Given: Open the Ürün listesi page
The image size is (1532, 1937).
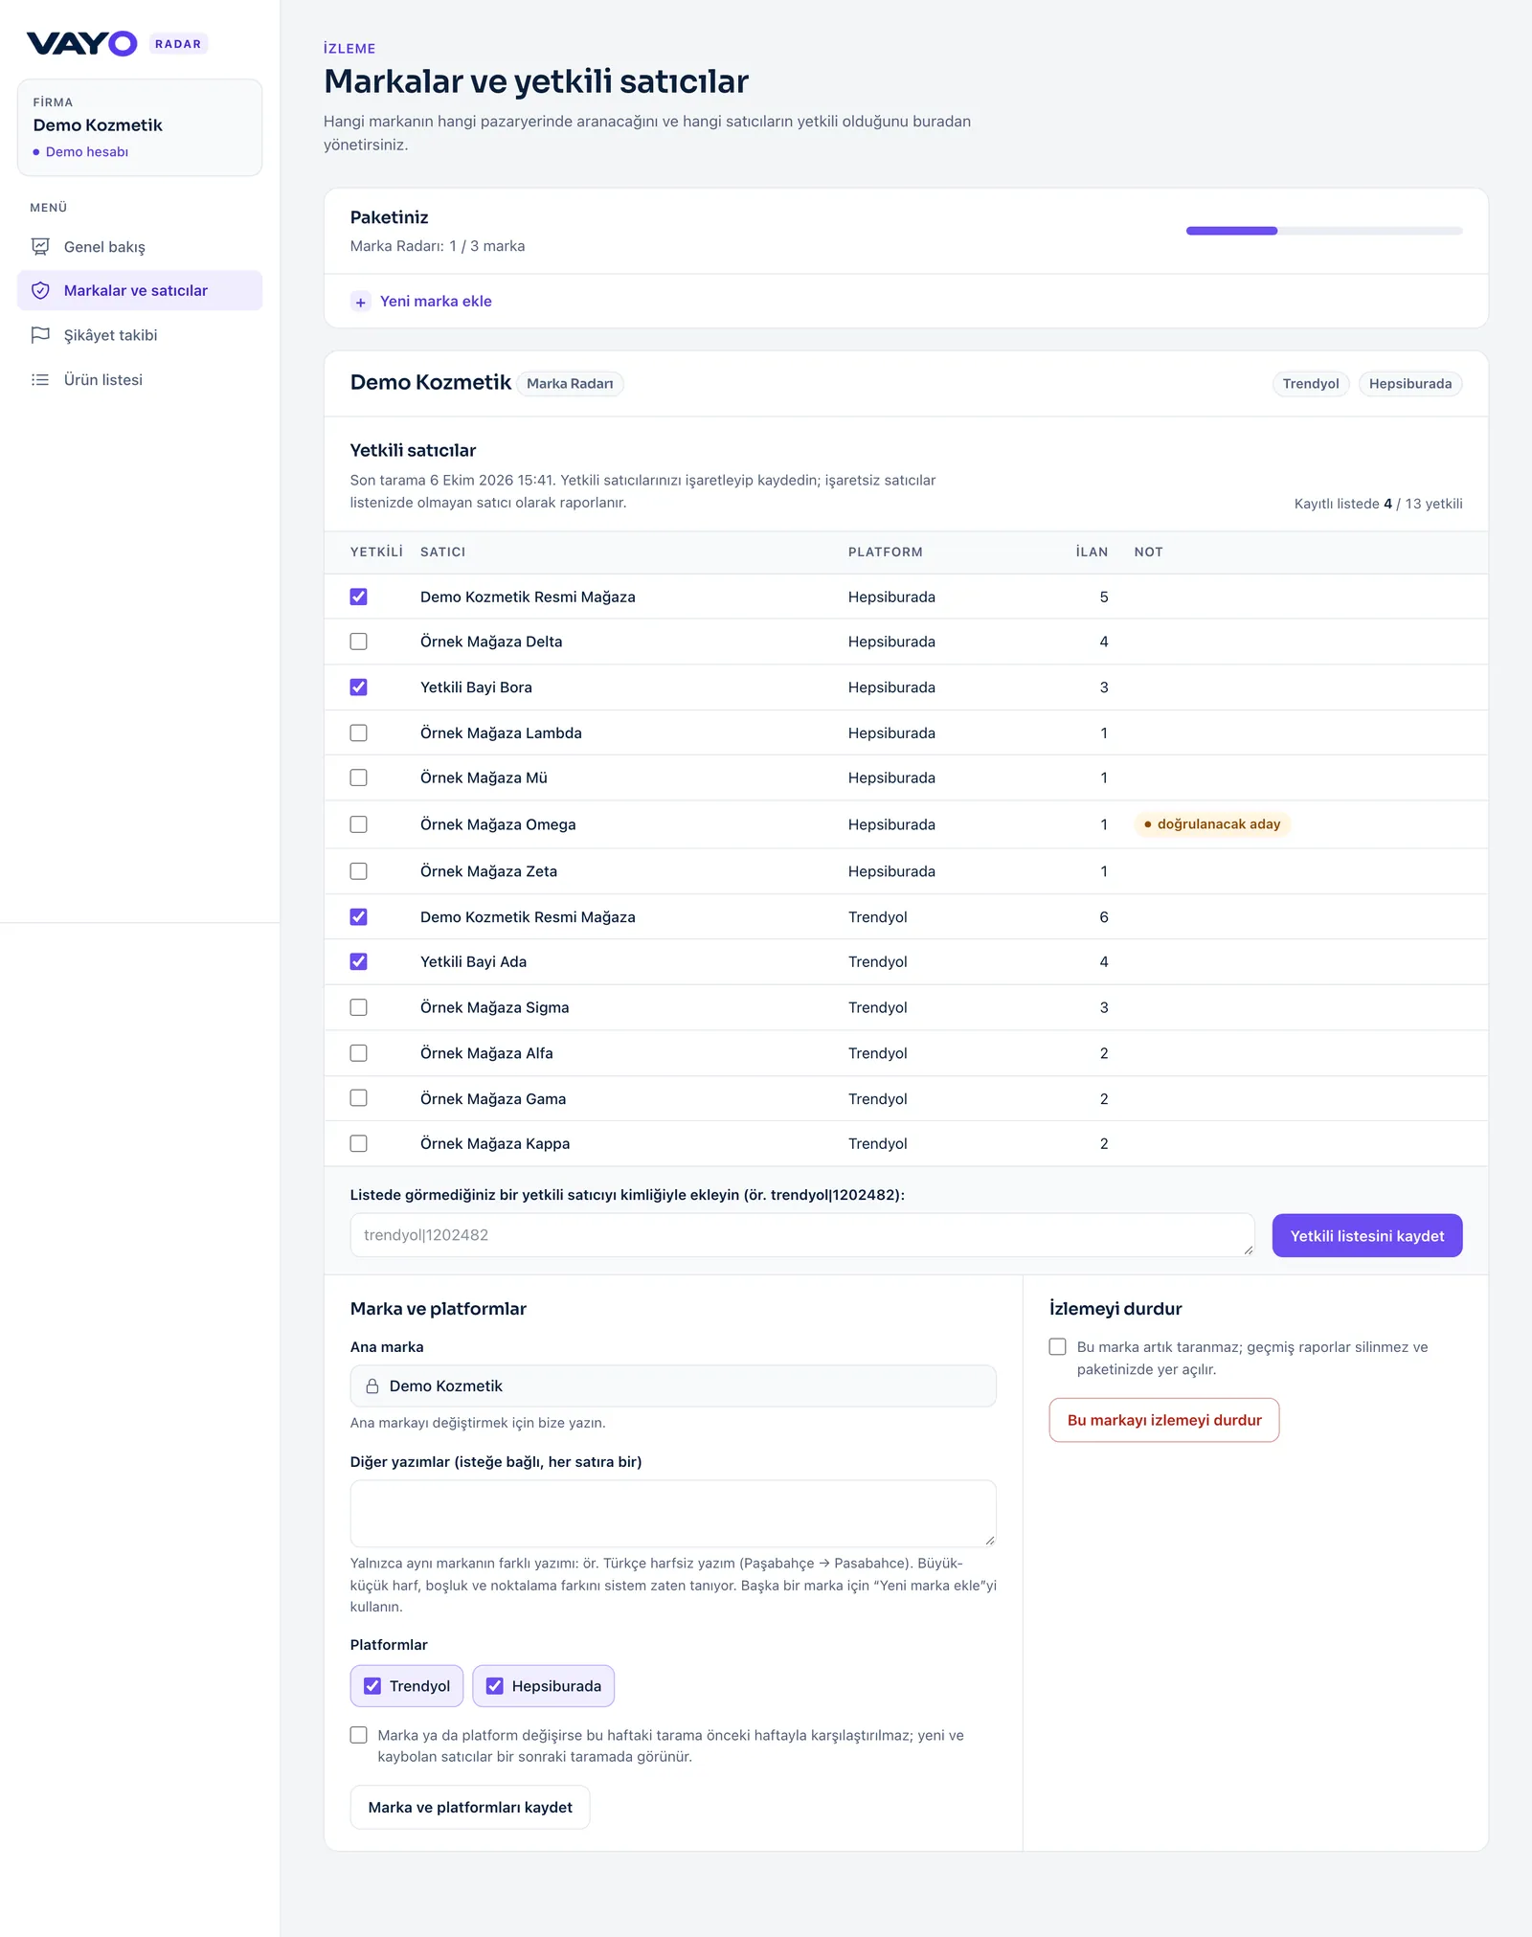Looking at the screenshot, I should pos(140,380).
